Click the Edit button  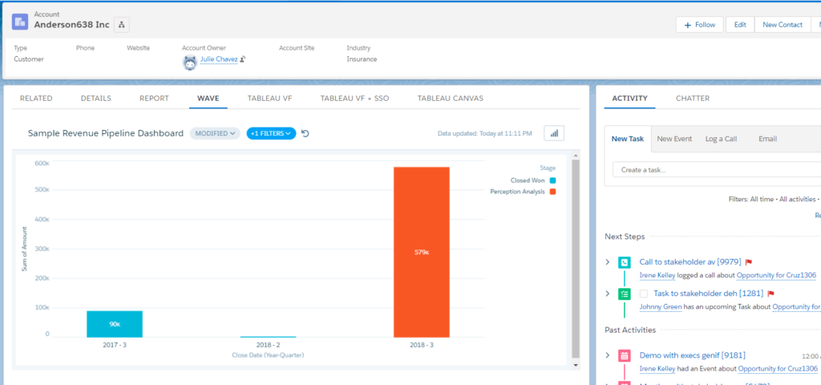tap(740, 25)
